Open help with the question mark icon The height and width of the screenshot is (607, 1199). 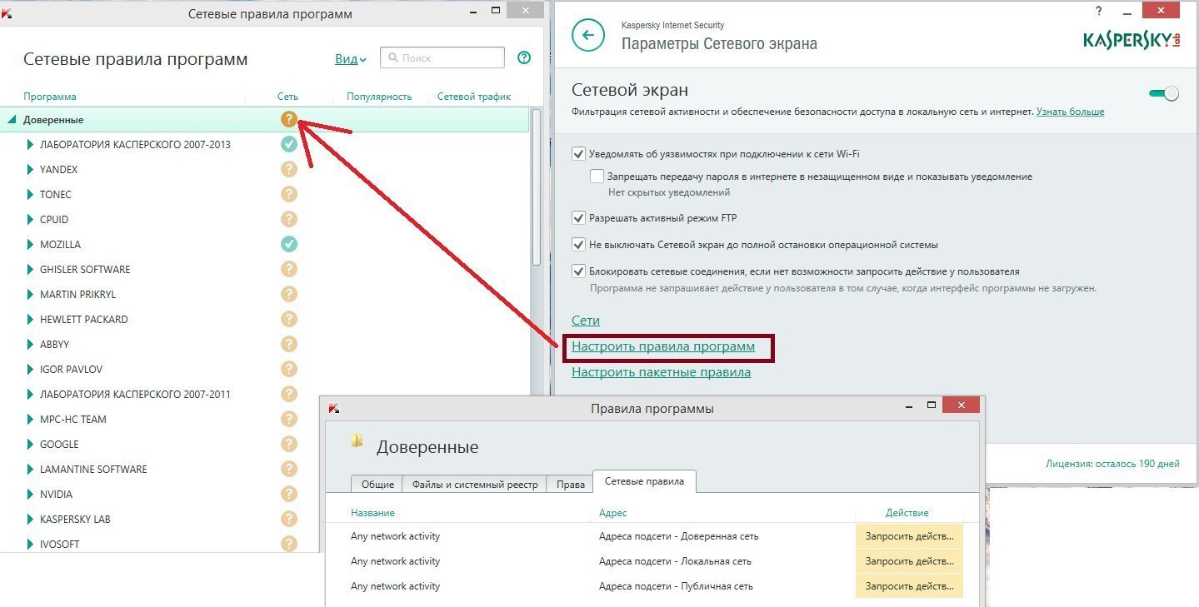(x=524, y=57)
